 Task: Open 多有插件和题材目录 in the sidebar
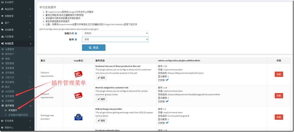coord(18,115)
